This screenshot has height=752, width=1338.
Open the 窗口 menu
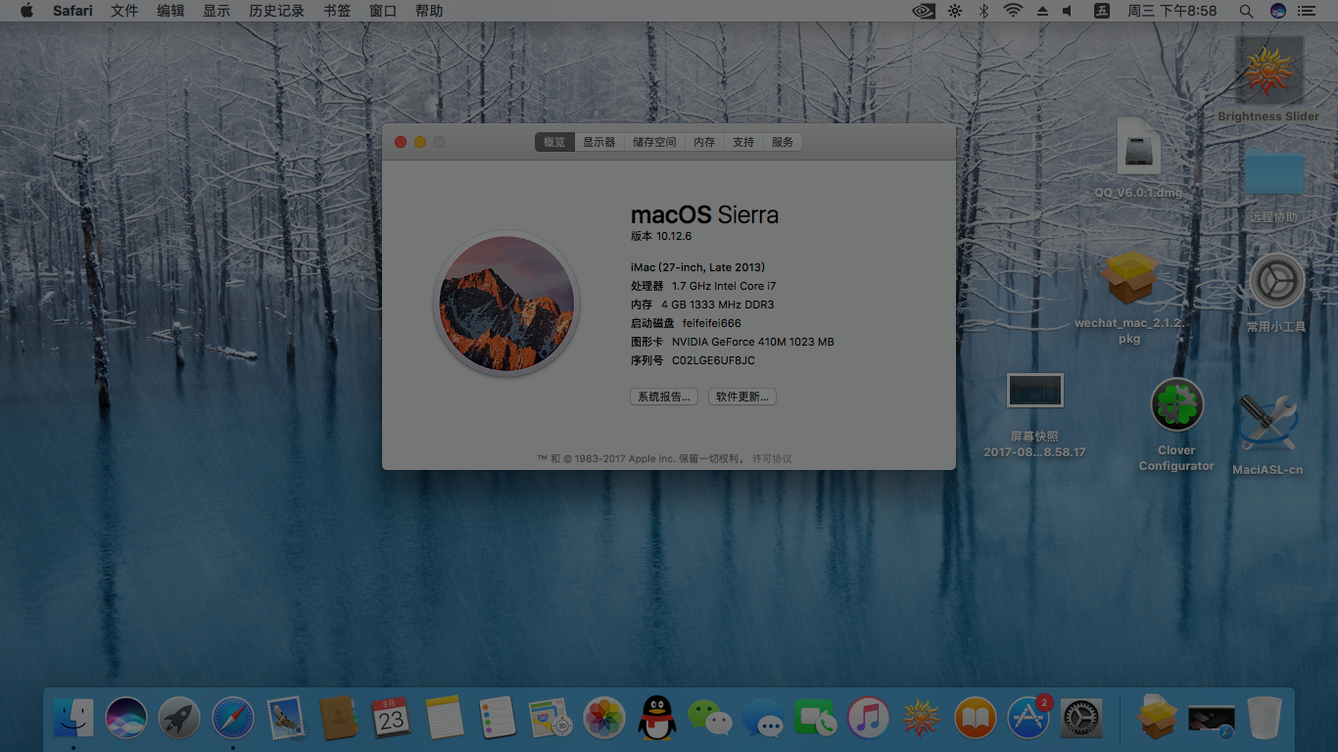coord(383,11)
